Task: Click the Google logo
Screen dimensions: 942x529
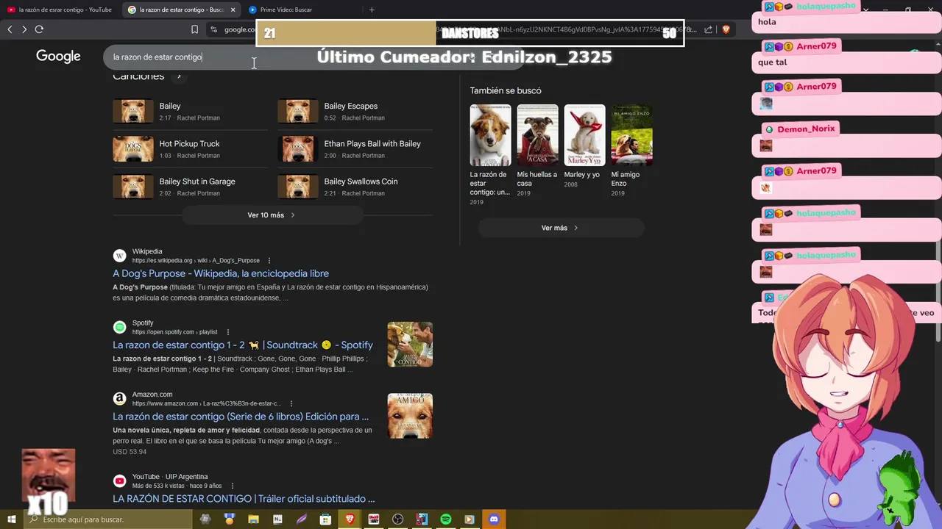Action: [x=58, y=57]
